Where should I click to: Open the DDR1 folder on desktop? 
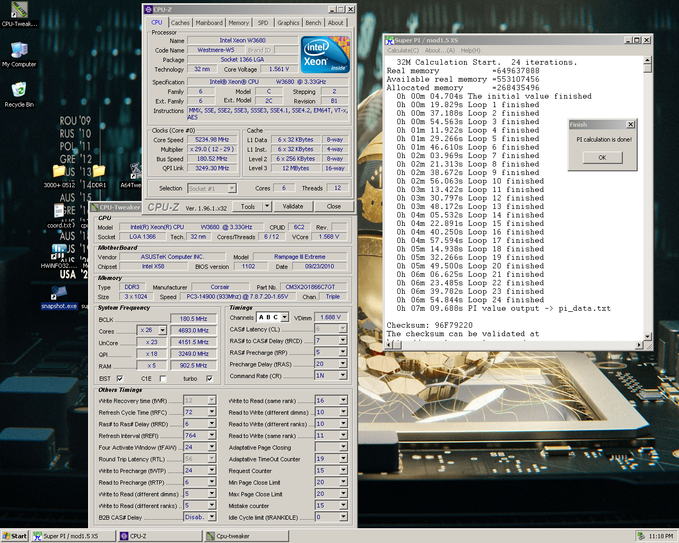(99, 176)
